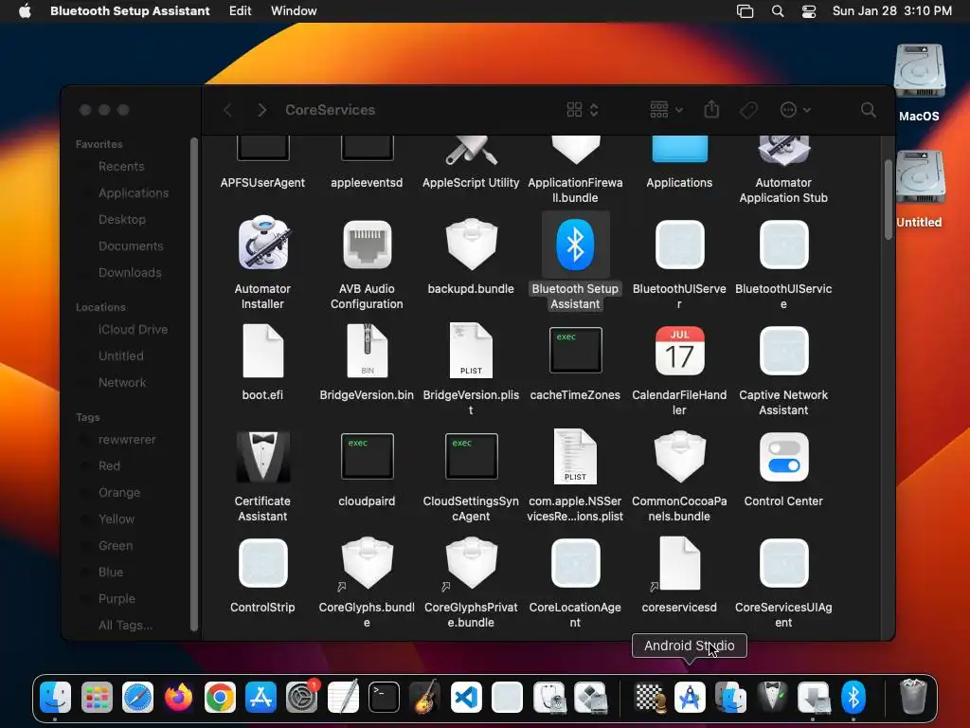Select the Purple tag in sidebar

[117, 599]
